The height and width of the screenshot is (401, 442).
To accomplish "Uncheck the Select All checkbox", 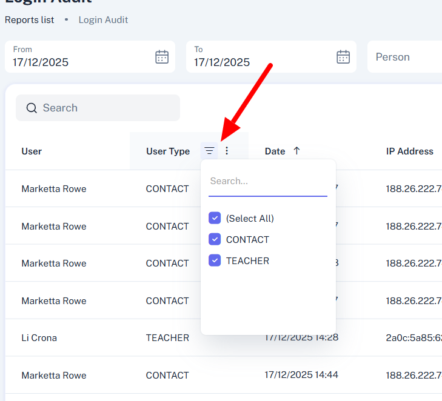I will [215, 218].
